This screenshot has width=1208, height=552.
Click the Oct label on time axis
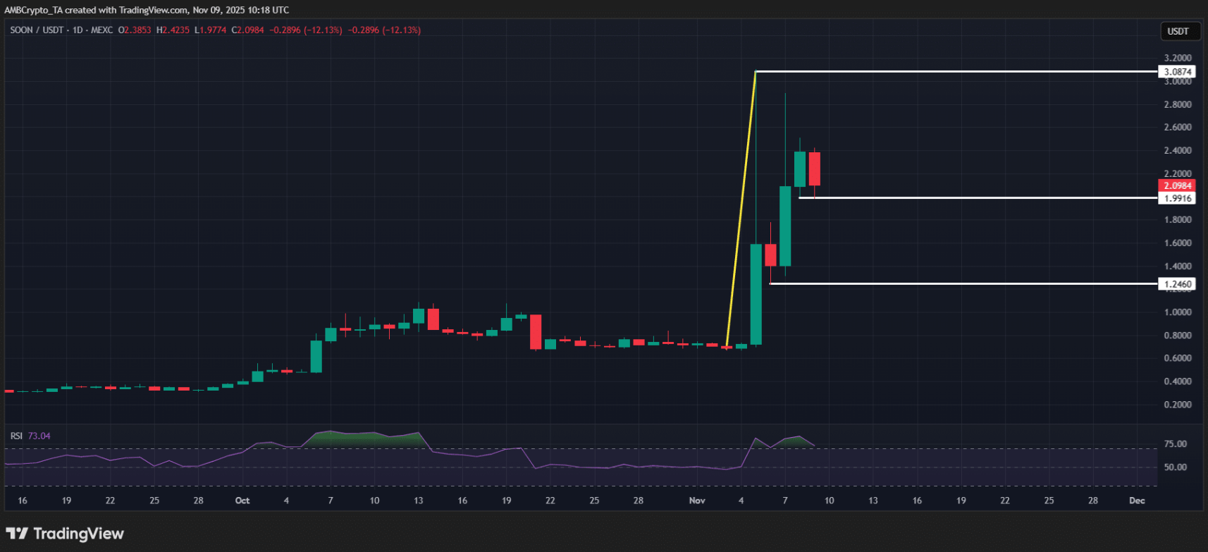click(242, 501)
